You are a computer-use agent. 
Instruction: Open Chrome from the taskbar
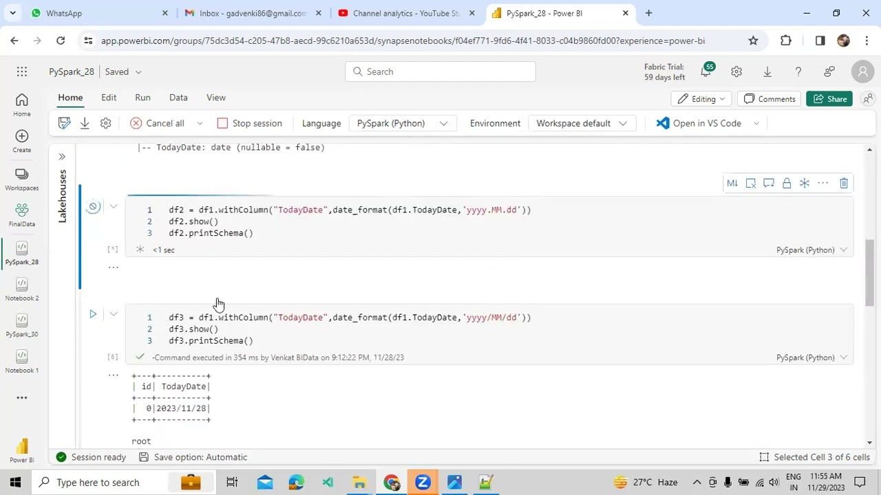(x=391, y=483)
